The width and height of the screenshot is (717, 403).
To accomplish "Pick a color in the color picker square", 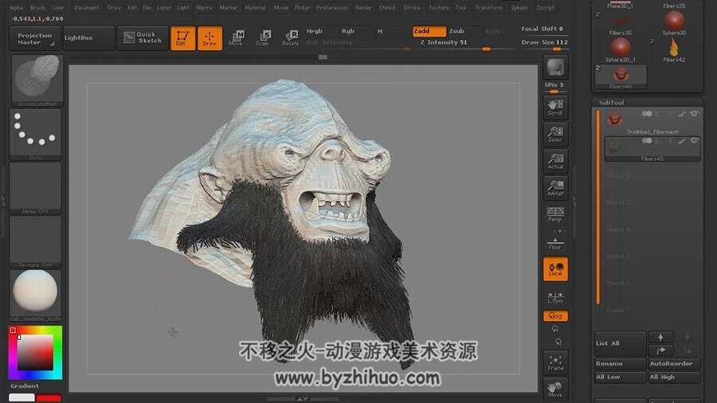I will click(x=35, y=352).
